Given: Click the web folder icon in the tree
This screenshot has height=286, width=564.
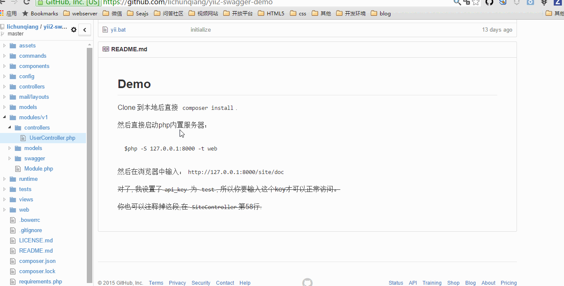Looking at the screenshot, I should click(12, 210).
